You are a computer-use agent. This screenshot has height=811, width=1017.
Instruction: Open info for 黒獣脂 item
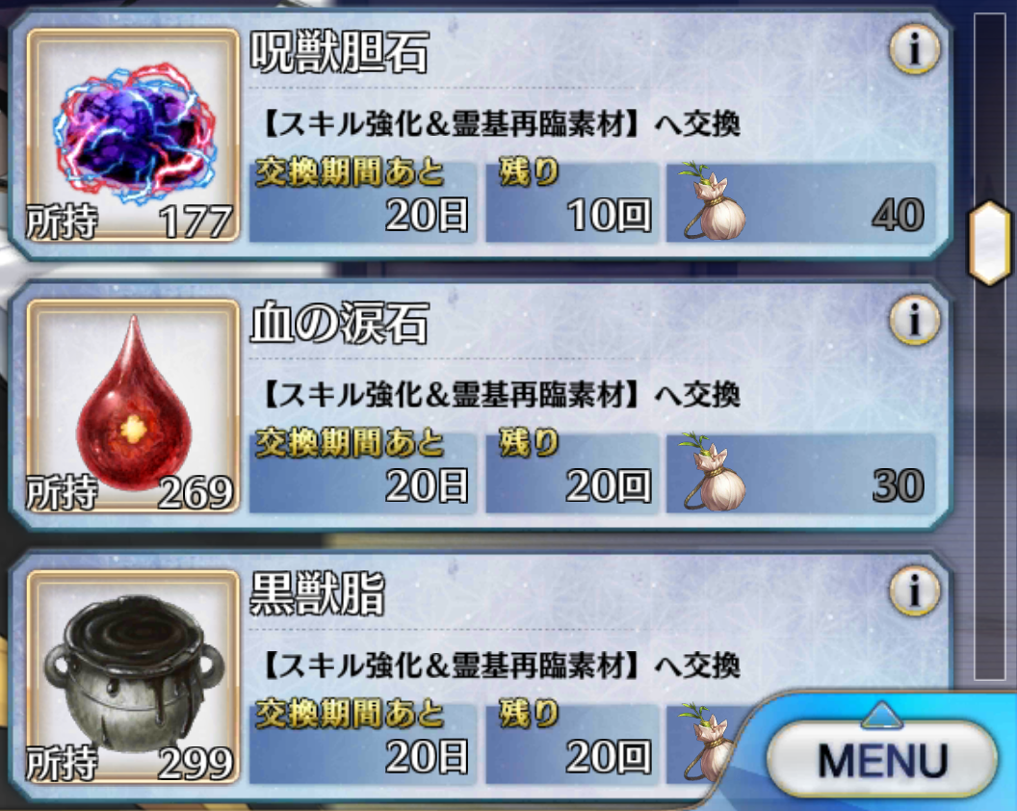915,589
